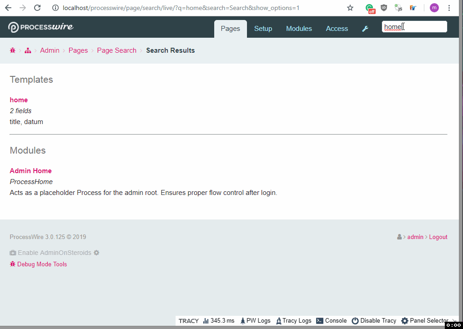Open the sitemap tree icon in breadcrumb
The height and width of the screenshot is (329, 463).
pos(27,50)
